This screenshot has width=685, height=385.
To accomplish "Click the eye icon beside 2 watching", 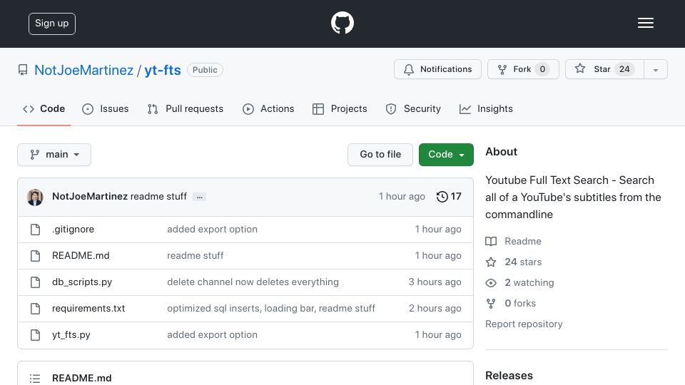I will coord(491,283).
